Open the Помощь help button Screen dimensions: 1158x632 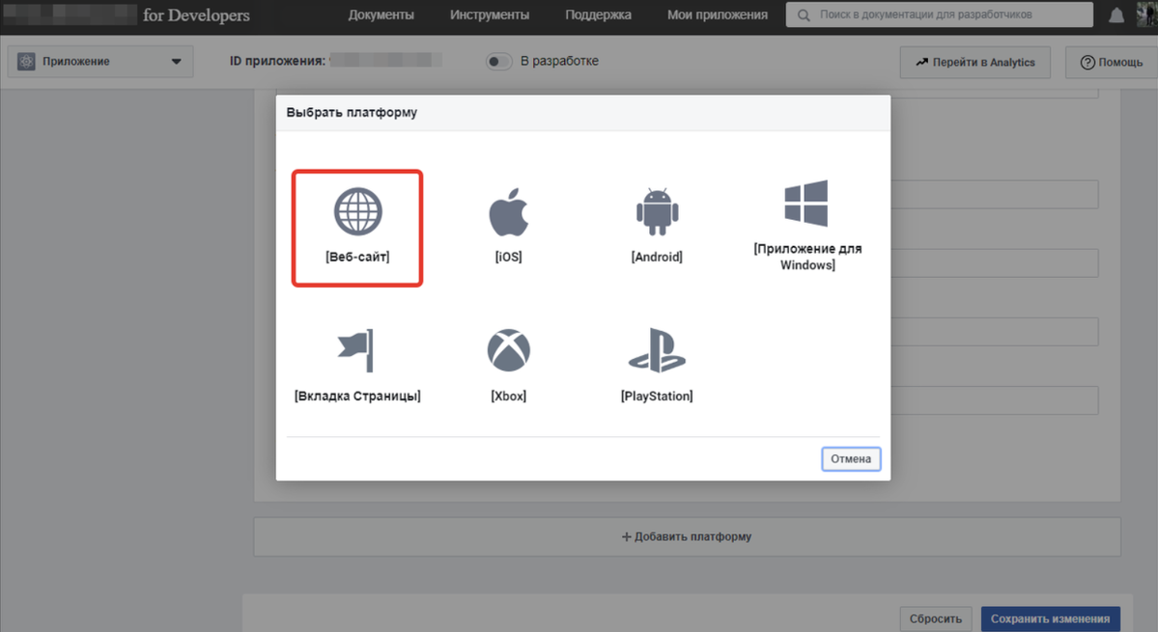pos(1111,63)
